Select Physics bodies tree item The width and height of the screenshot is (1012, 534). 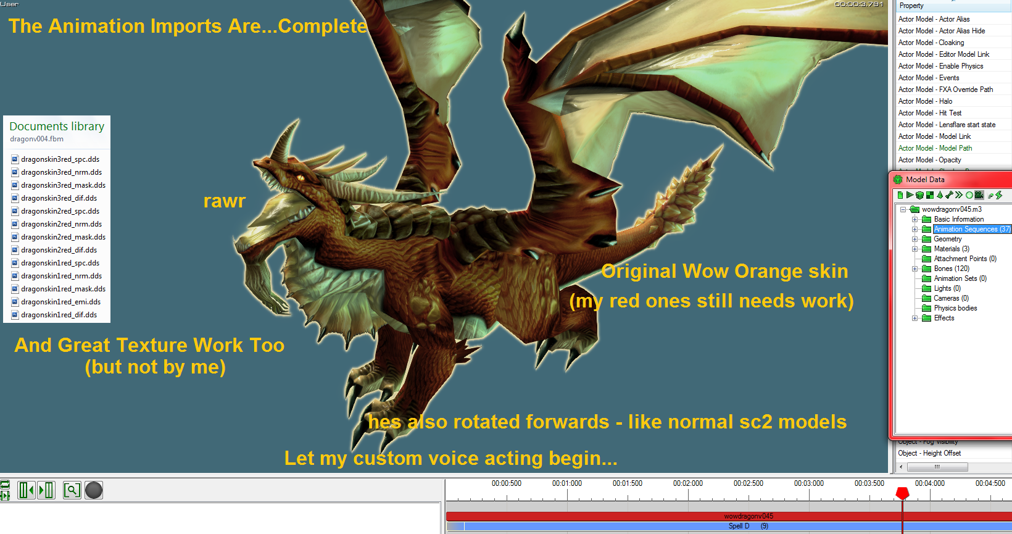[x=955, y=308]
